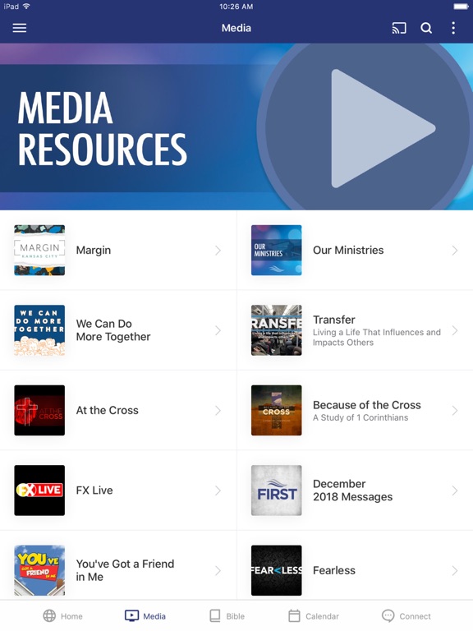Tap the Media screen icon in tab bar
Screen dimensions: 473x631
tap(131, 615)
